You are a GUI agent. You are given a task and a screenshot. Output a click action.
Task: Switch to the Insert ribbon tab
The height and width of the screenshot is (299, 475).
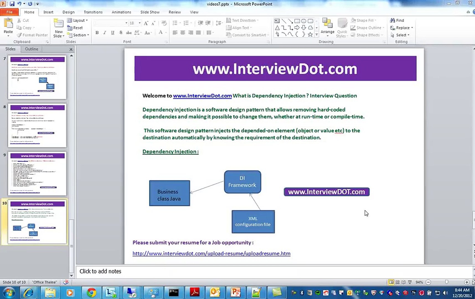click(48, 12)
